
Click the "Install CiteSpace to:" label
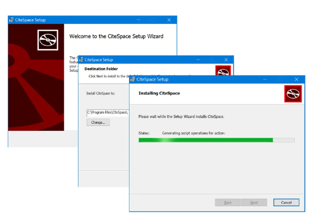(x=101, y=93)
